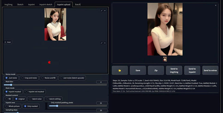Switch to the Inpaint sketch tab
Viewport: 223px width, 113px height.
click(x=45, y=4)
